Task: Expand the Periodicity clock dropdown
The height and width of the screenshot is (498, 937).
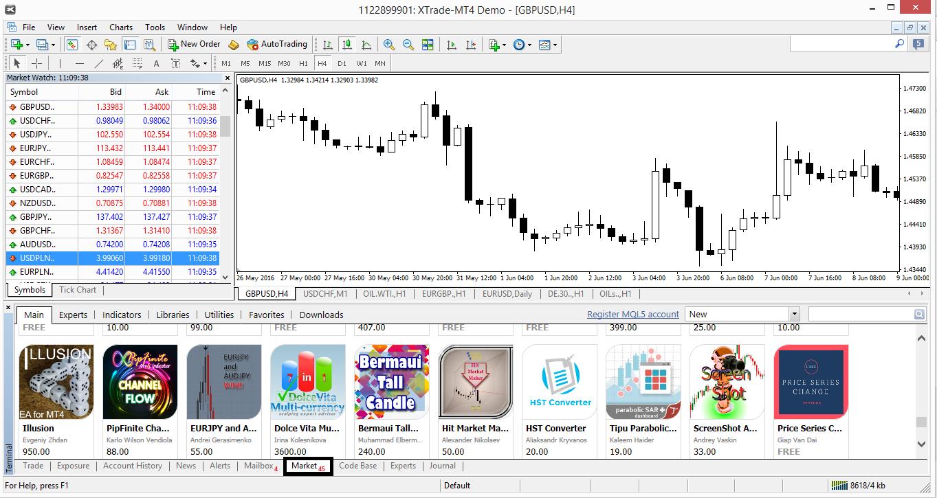Action: pos(529,45)
